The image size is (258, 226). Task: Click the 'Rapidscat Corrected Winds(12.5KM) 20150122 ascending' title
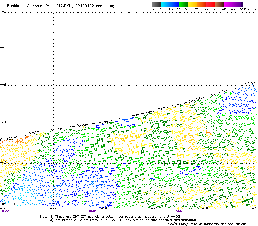61,6
